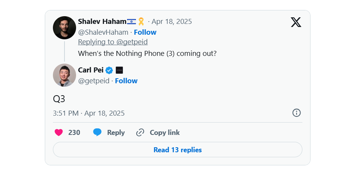Open the Twitter info circle icon
This screenshot has height=180, width=358.
pos(296,113)
